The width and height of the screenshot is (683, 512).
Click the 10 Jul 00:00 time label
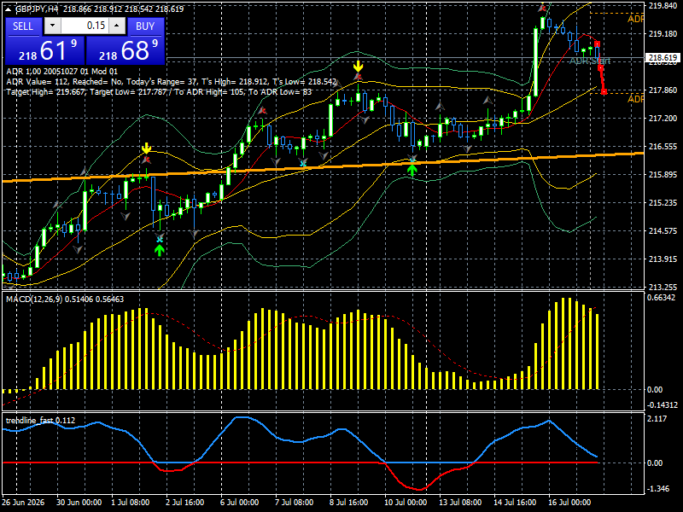tap(406, 502)
